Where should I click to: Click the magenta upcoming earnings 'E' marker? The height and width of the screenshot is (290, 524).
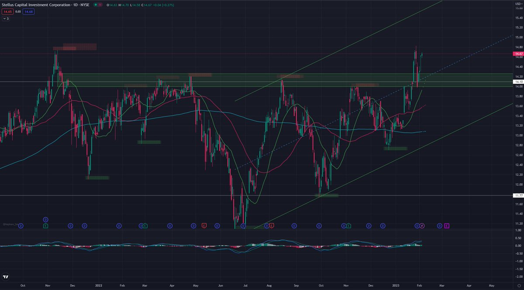pyautogui.click(x=446, y=225)
